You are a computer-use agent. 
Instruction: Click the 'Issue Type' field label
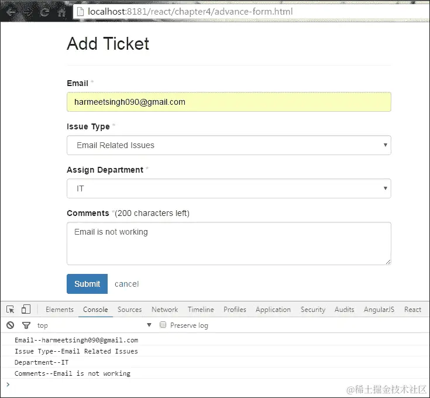click(x=88, y=126)
